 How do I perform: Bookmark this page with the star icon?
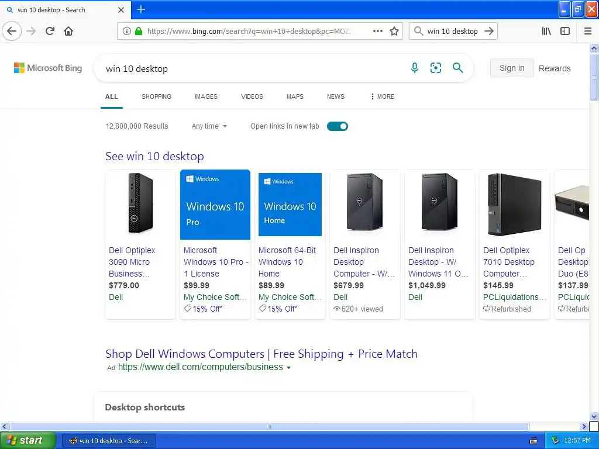point(394,31)
